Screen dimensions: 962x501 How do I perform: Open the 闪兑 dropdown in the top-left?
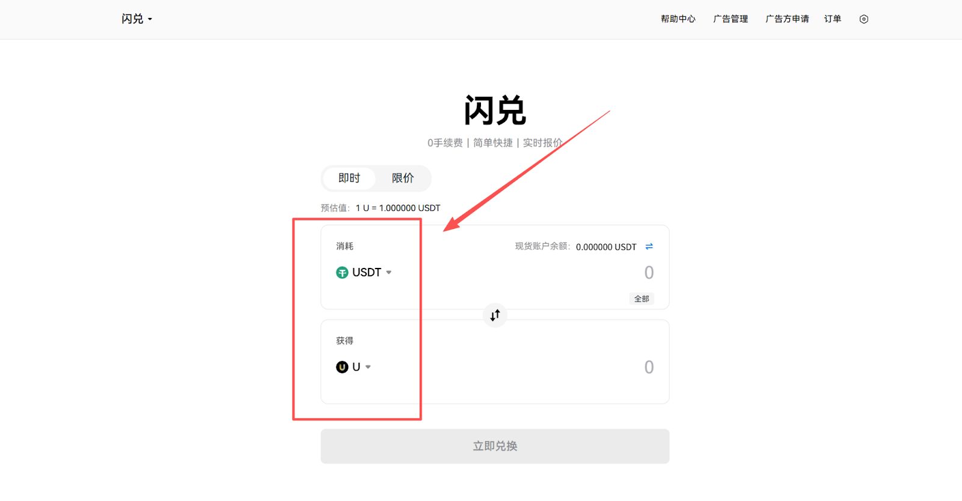pyautogui.click(x=136, y=19)
